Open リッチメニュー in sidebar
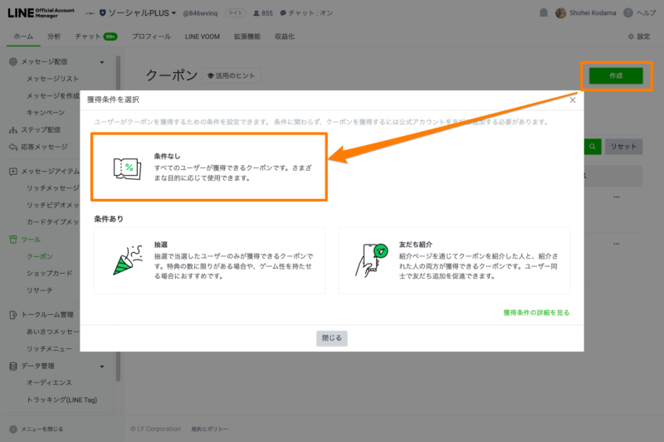This screenshot has width=664, height=442. [x=49, y=349]
